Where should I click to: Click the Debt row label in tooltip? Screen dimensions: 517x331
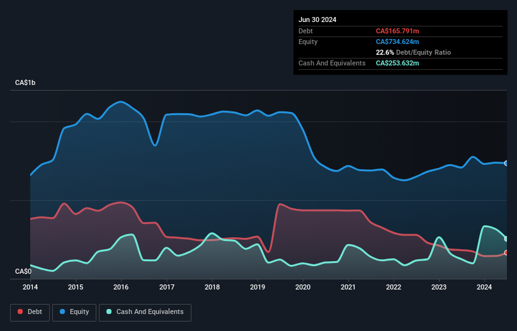305,31
